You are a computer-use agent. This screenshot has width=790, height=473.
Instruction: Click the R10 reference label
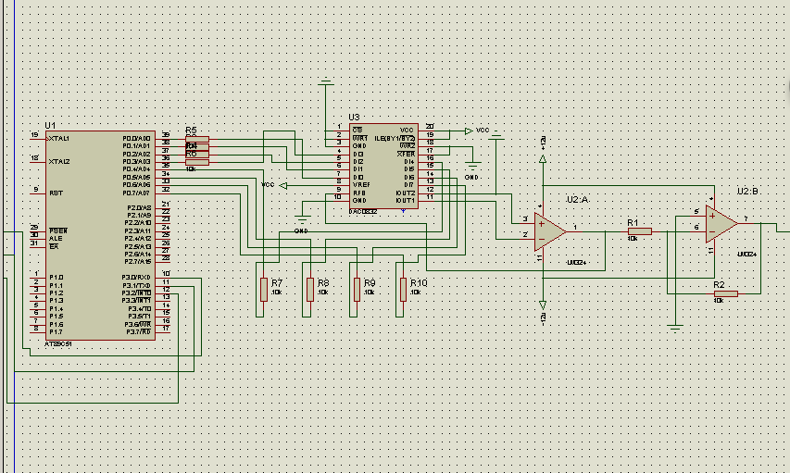click(x=419, y=283)
